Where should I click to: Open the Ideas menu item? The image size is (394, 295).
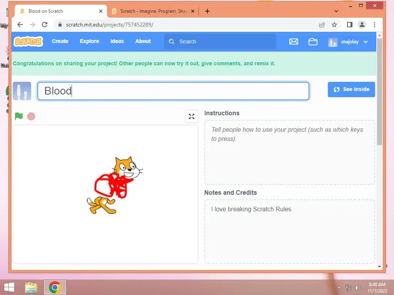117,41
